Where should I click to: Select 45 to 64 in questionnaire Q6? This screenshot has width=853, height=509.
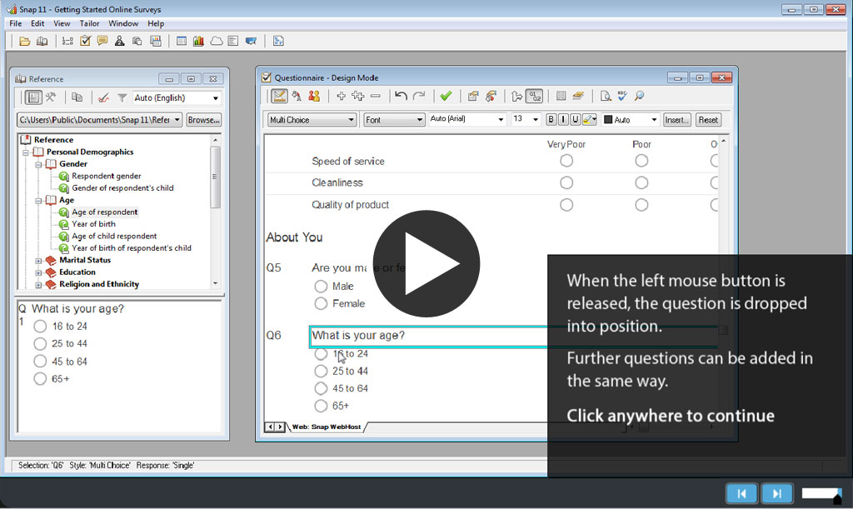click(321, 389)
